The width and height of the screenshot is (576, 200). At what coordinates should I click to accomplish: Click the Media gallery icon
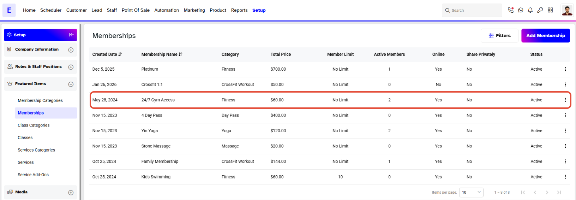coord(10,192)
